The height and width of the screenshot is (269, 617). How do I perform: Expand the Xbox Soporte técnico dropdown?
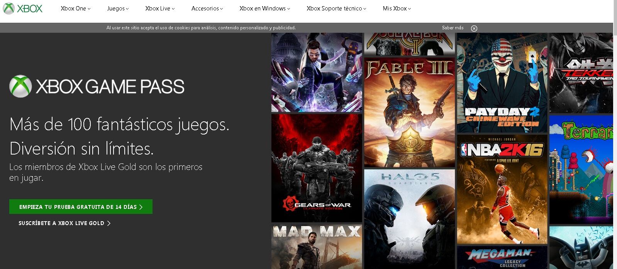[336, 8]
